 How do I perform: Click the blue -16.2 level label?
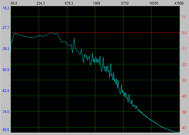[5, 8]
